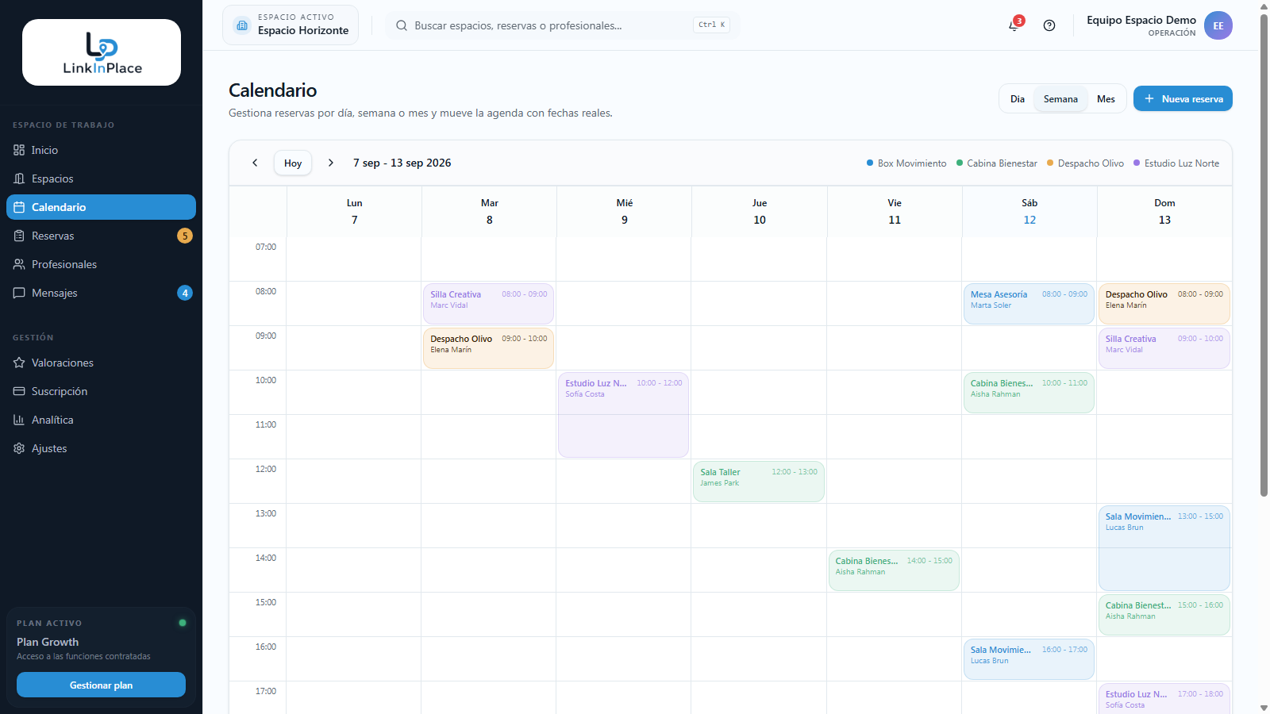Click the Estudio Luz Norte legend item

[x=1176, y=163]
